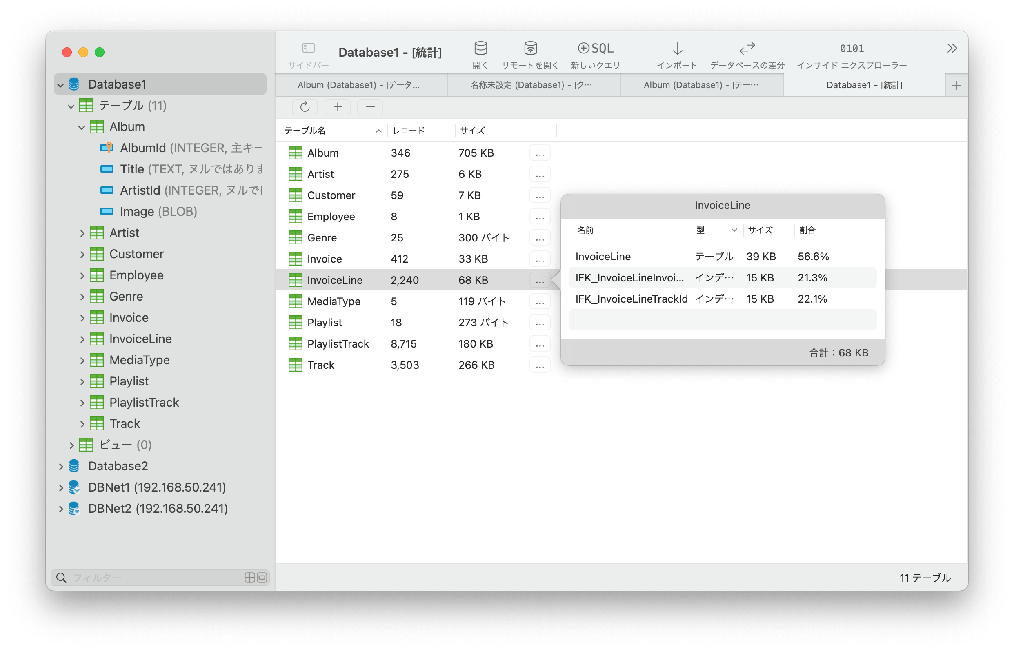Click the plus button under the tabs
The height and width of the screenshot is (651, 1014).
coord(338,107)
